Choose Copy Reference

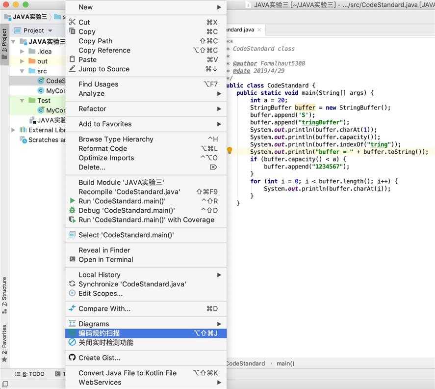146,50
